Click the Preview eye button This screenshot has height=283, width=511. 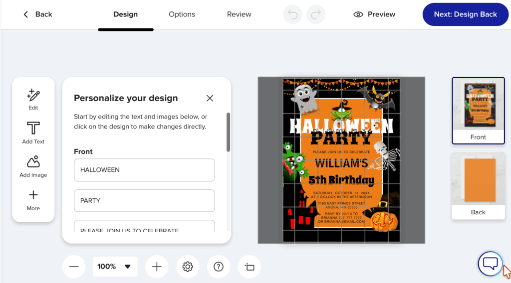pos(374,14)
